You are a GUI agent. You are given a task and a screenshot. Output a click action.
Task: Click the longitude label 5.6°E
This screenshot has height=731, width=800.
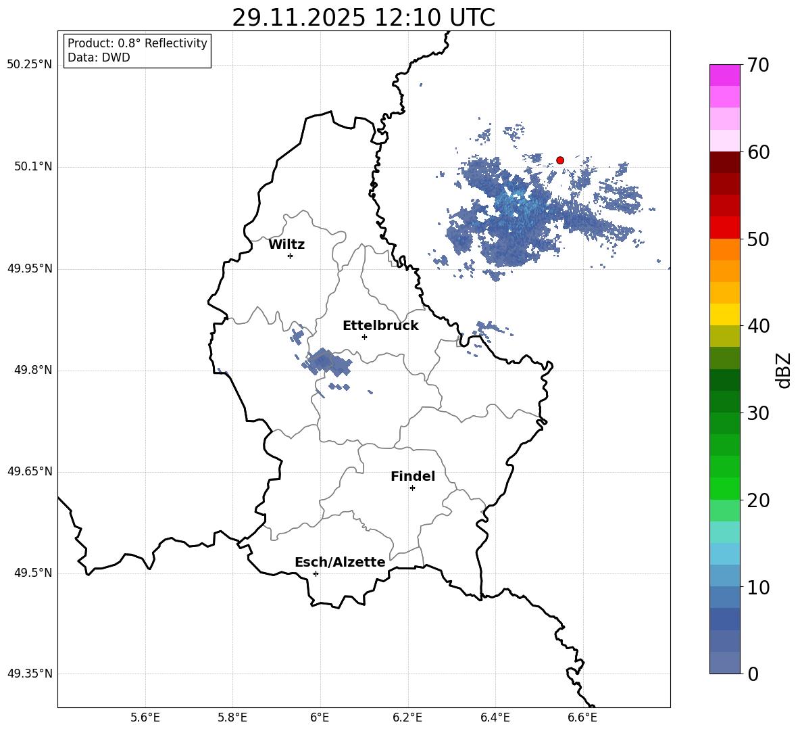145,718
